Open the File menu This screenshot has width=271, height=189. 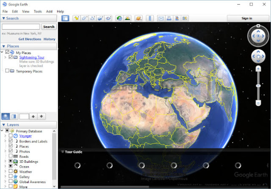[5, 11]
